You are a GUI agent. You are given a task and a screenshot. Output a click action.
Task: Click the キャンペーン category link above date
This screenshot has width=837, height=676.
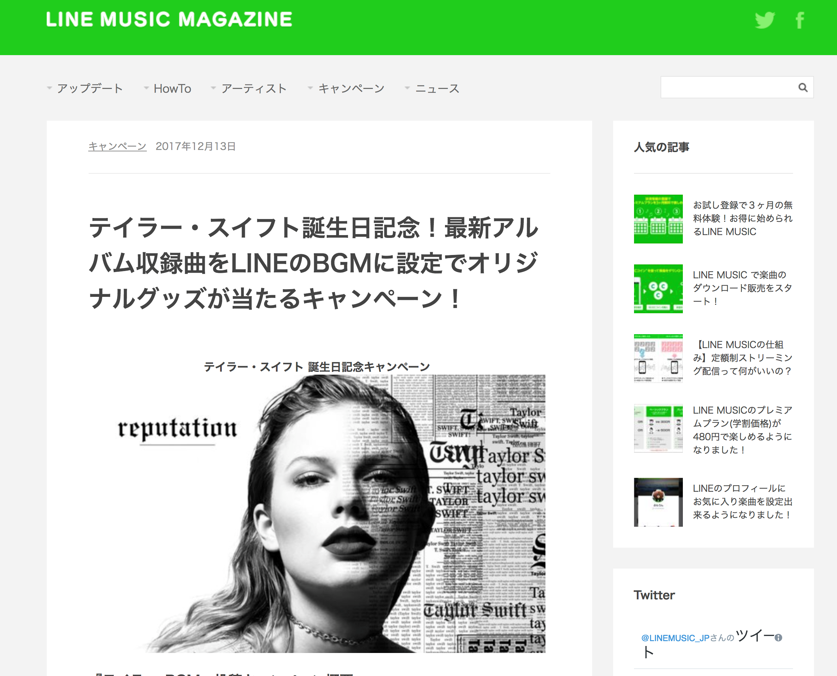point(117,146)
